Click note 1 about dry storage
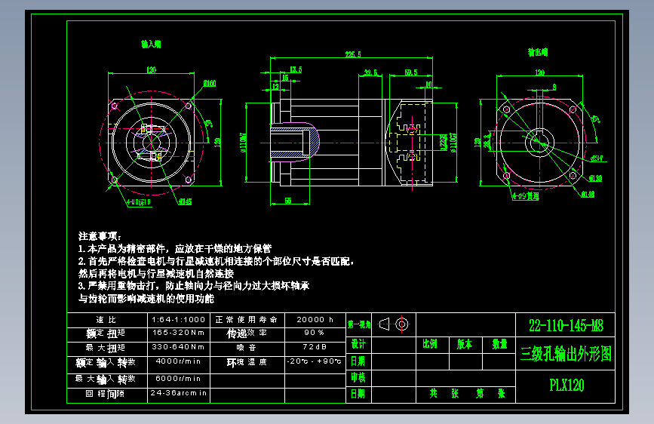The height and width of the screenshot is (424, 654). [175, 249]
